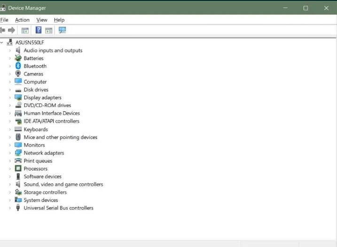Click the Software devices icon
The height and width of the screenshot is (247, 337).
click(18, 177)
